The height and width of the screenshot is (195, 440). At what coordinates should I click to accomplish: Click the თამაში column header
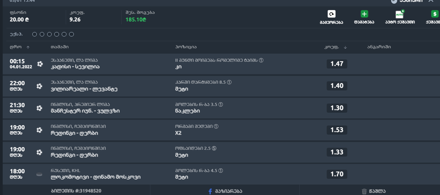pos(60,47)
